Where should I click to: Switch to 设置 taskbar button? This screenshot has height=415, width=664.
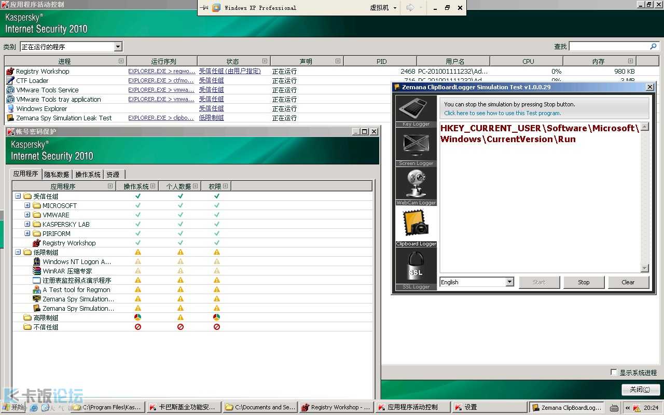point(489,408)
